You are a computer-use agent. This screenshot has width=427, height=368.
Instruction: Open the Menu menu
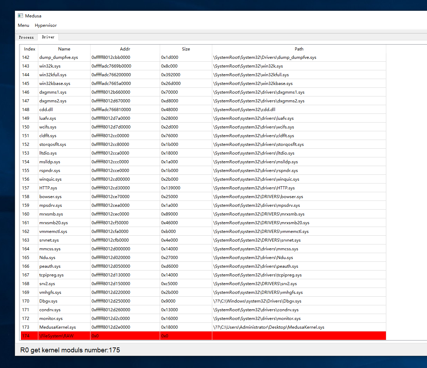click(x=24, y=25)
